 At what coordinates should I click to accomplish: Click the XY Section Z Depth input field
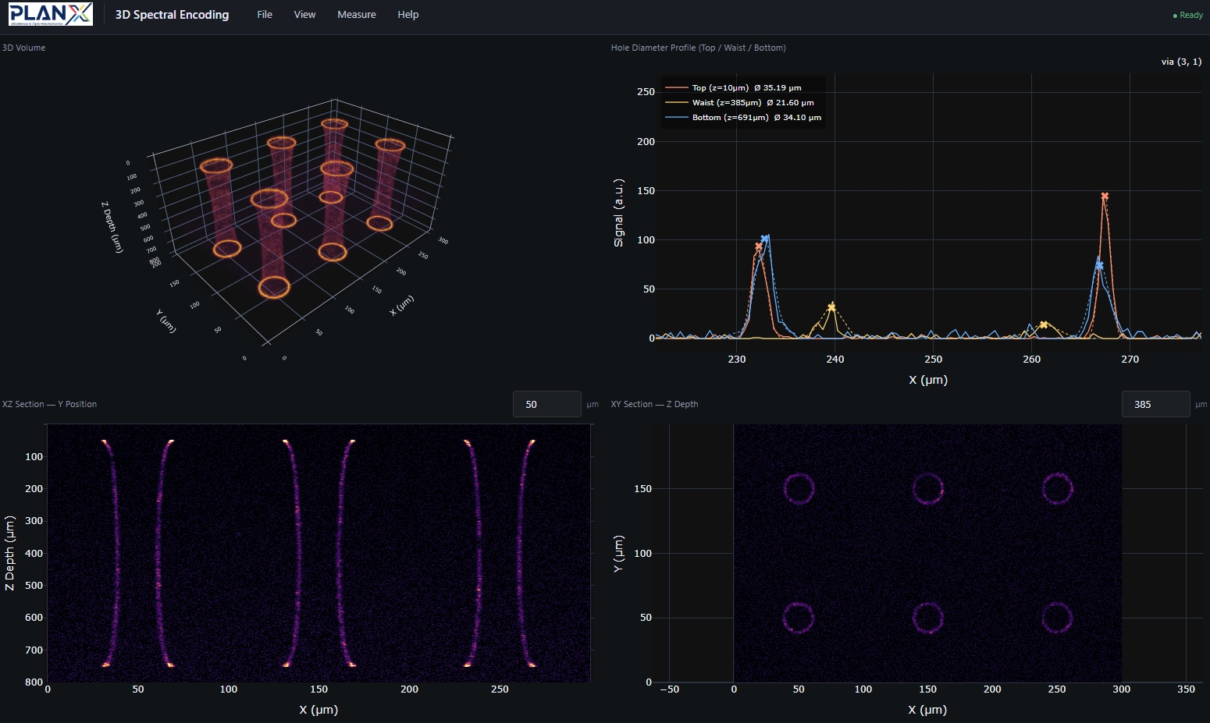pyautogui.click(x=1156, y=404)
